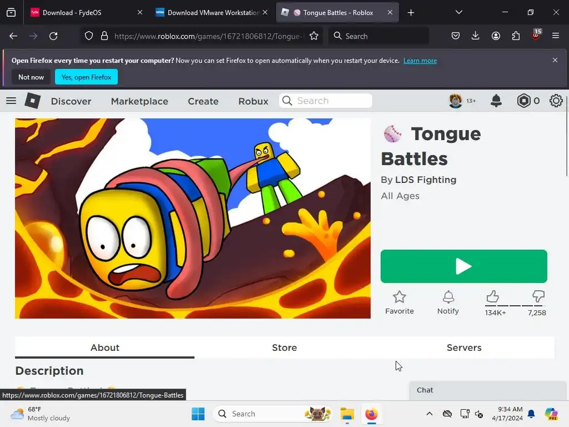Save page to Pocket
Image resolution: width=569 pixels, height=427 pixels.
tap(456, 36)
